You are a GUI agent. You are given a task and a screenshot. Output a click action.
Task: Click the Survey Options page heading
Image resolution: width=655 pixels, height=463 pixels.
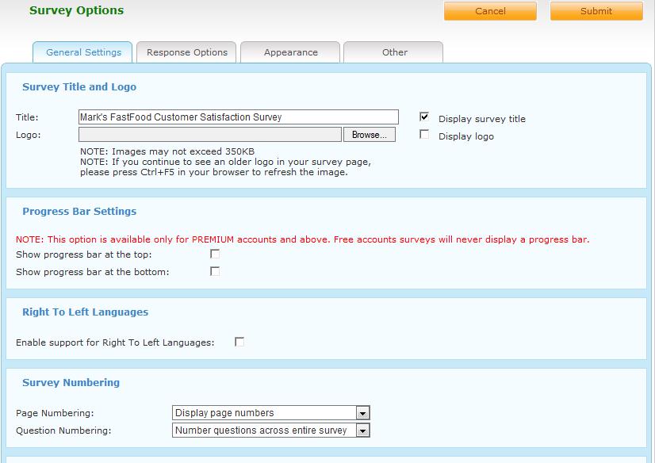click(x=76, y=10)
